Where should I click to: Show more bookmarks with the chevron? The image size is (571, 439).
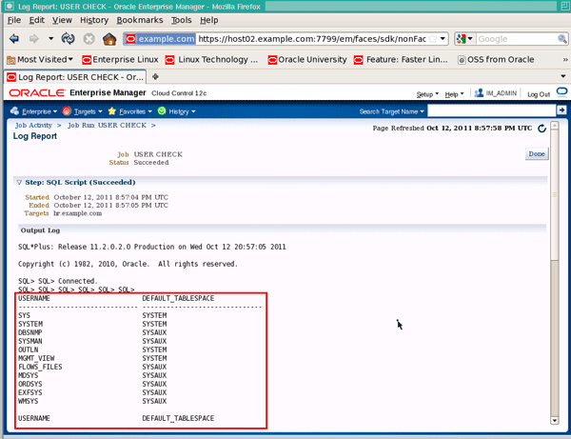(x=564, y=59)
